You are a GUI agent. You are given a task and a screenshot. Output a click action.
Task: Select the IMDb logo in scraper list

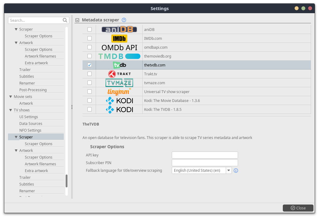coord(119,39)
